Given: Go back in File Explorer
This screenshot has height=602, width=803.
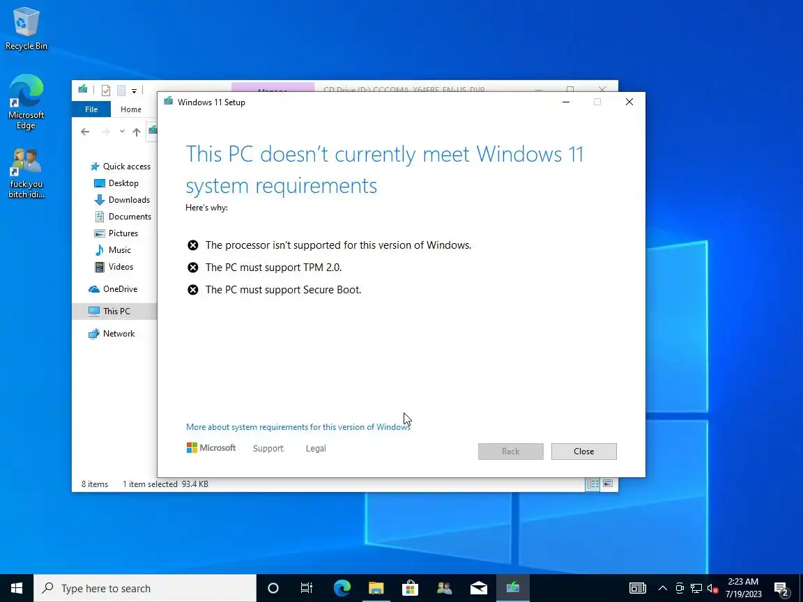Looking at the screenshot, I should tap(85, 132).
